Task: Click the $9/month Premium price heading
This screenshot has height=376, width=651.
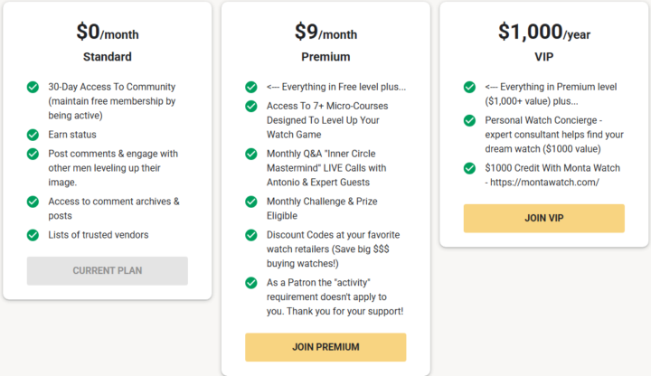Action: click(x=325, y=33)
